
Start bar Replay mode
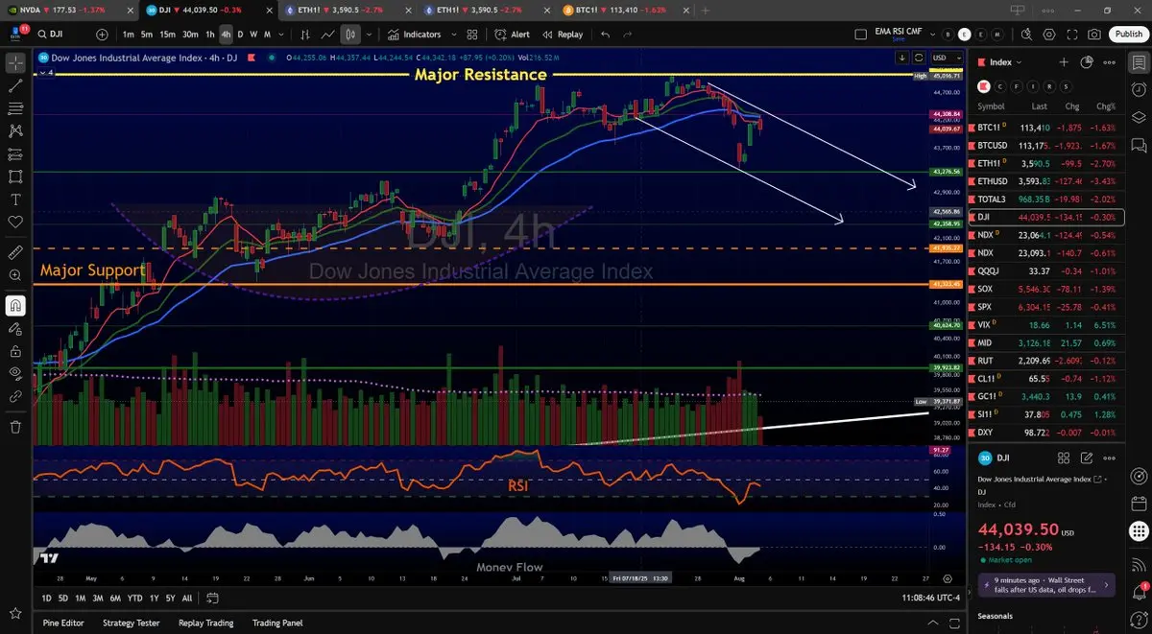pos(563,35)
